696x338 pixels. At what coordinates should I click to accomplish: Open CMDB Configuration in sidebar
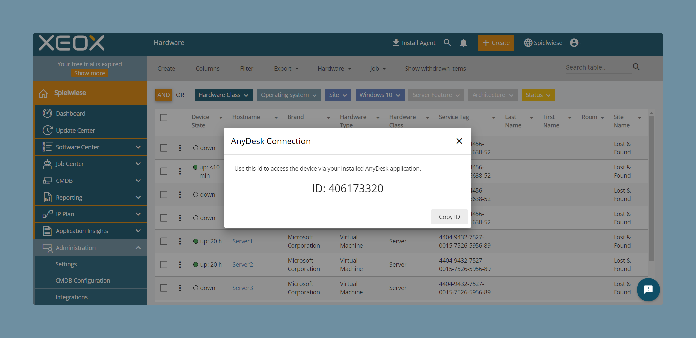point(91,280)
